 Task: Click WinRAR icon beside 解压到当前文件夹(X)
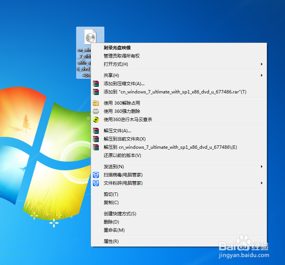coord(96,139)
